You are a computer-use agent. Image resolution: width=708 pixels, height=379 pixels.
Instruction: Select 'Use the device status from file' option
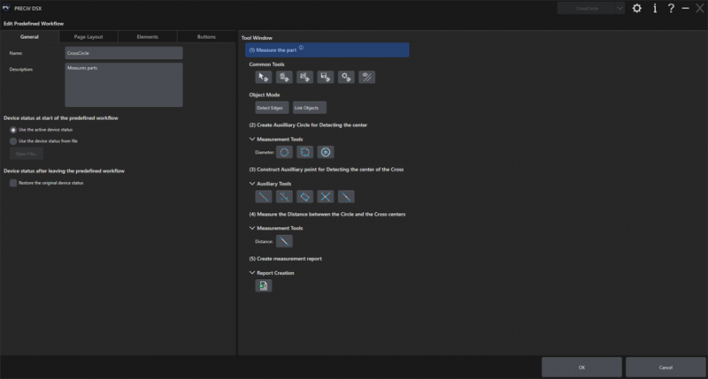pos(12,140)
